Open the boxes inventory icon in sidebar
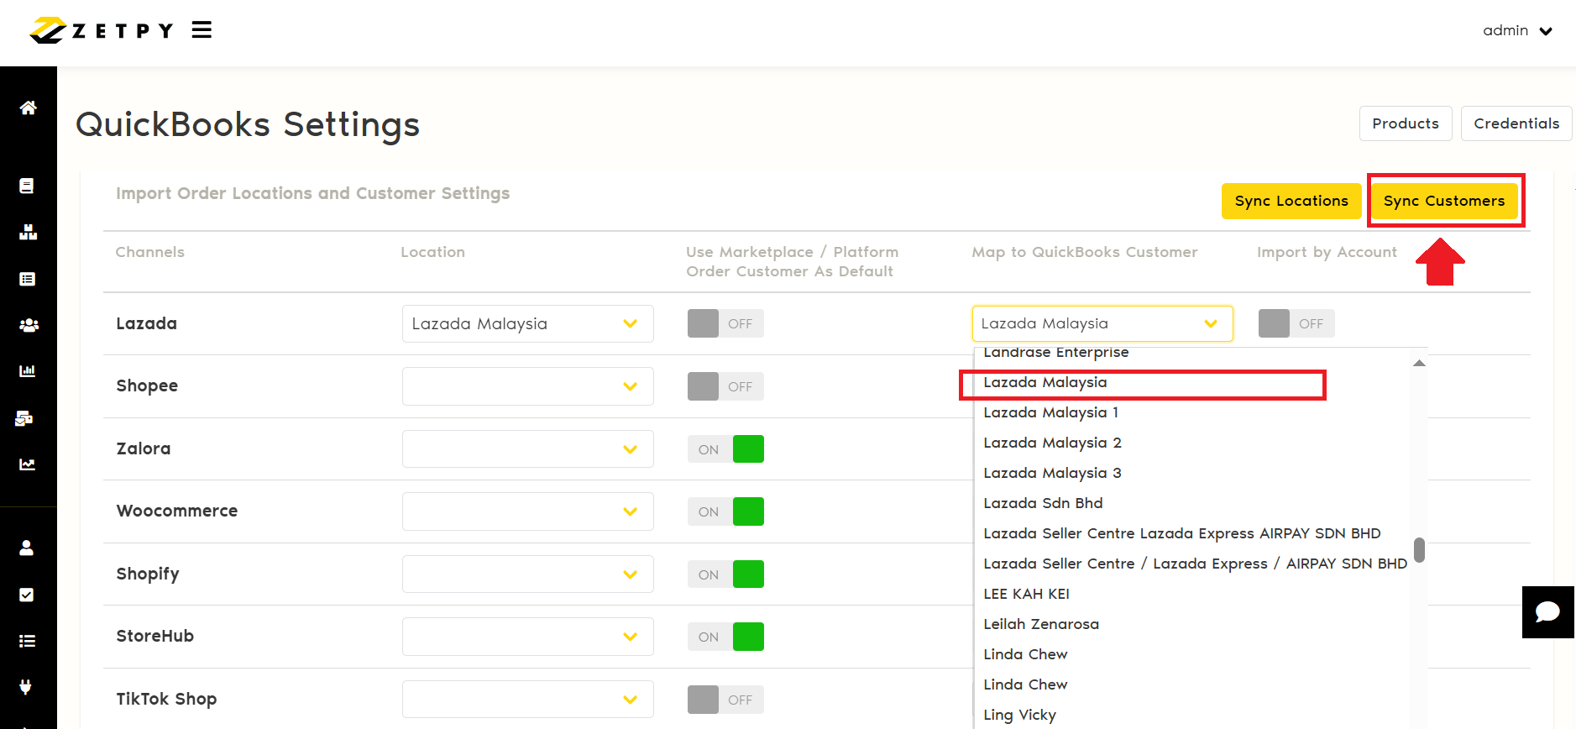Viewport: 1576px width, 729px height. coord(28,233)
